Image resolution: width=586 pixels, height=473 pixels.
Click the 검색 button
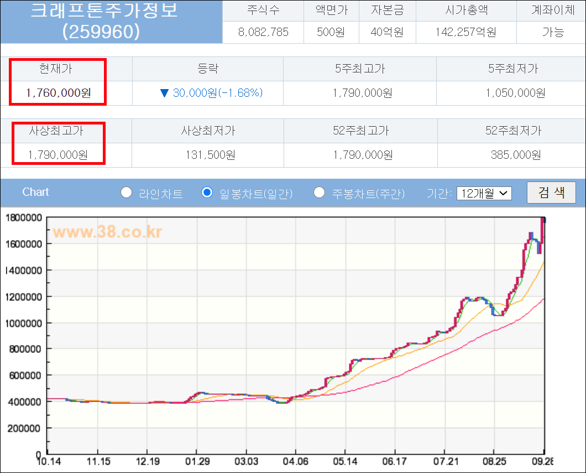[551, 193]
